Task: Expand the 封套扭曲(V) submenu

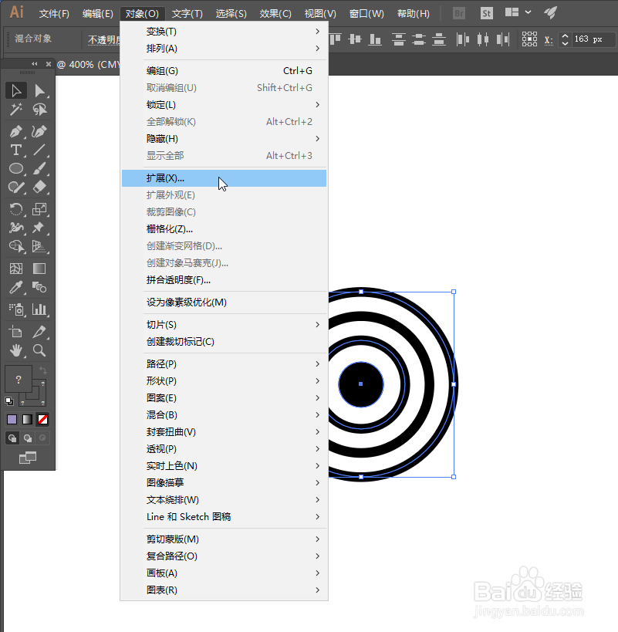Action: [224, 431]
